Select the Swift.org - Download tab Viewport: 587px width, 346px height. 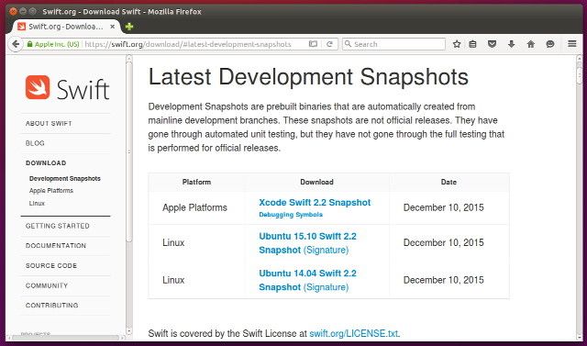tap(67, 27)
